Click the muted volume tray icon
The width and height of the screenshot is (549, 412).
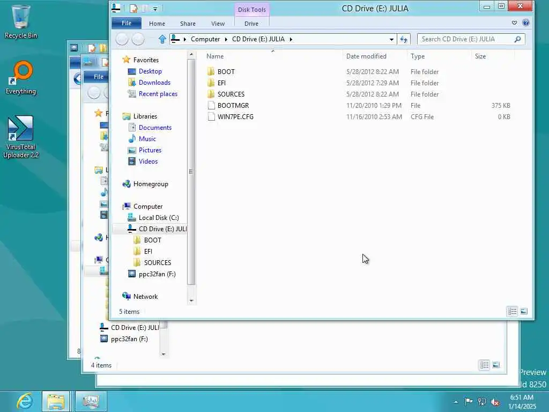[495, 402]
